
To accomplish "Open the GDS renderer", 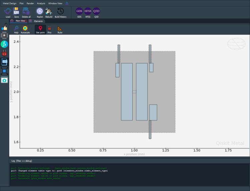I will 79,13.
